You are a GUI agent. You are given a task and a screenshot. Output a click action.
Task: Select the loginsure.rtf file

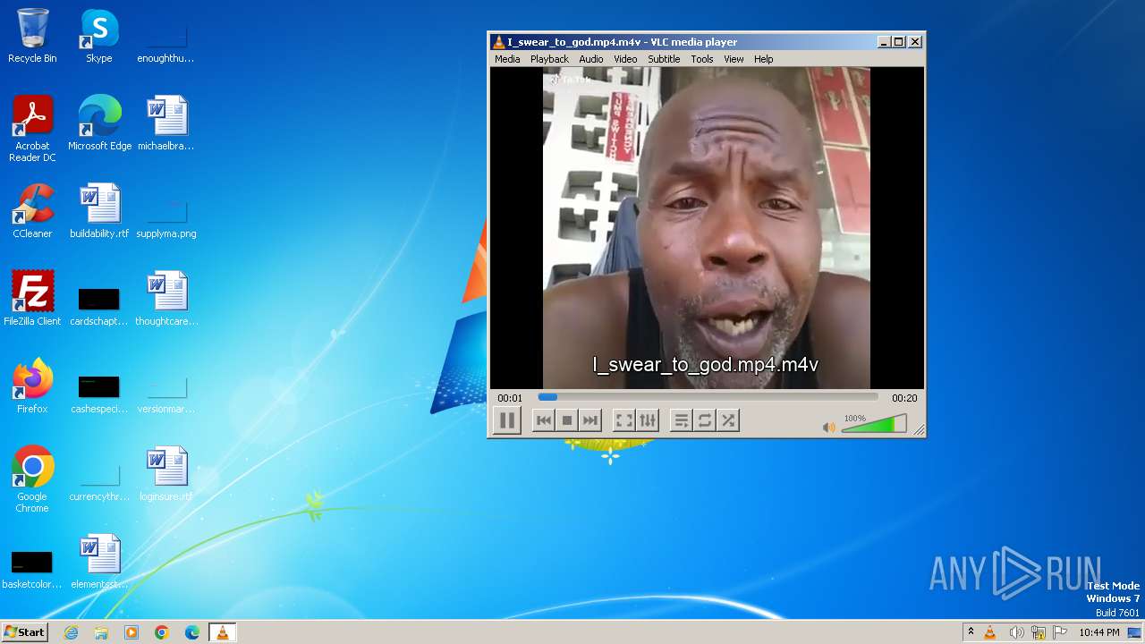(166, 474)
